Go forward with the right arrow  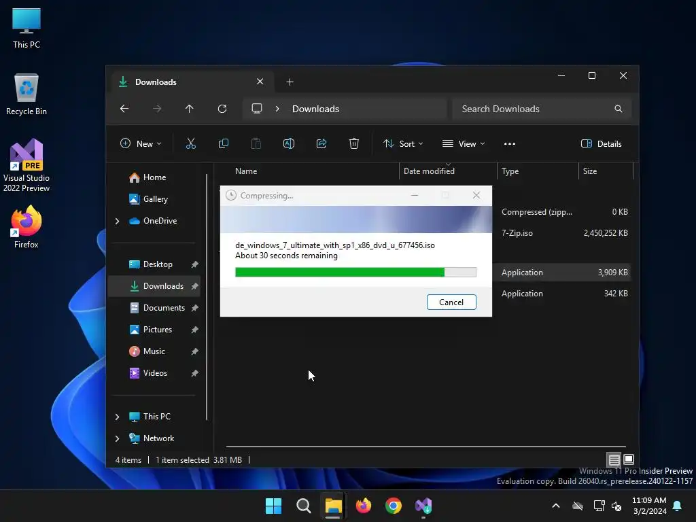(x=157, y=109)
